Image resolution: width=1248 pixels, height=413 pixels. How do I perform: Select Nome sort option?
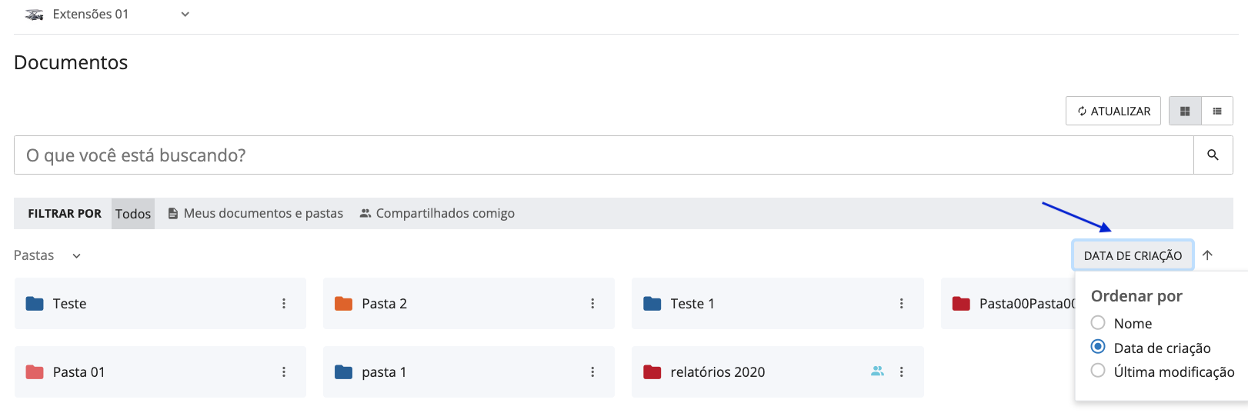(x=1099, y=323)
